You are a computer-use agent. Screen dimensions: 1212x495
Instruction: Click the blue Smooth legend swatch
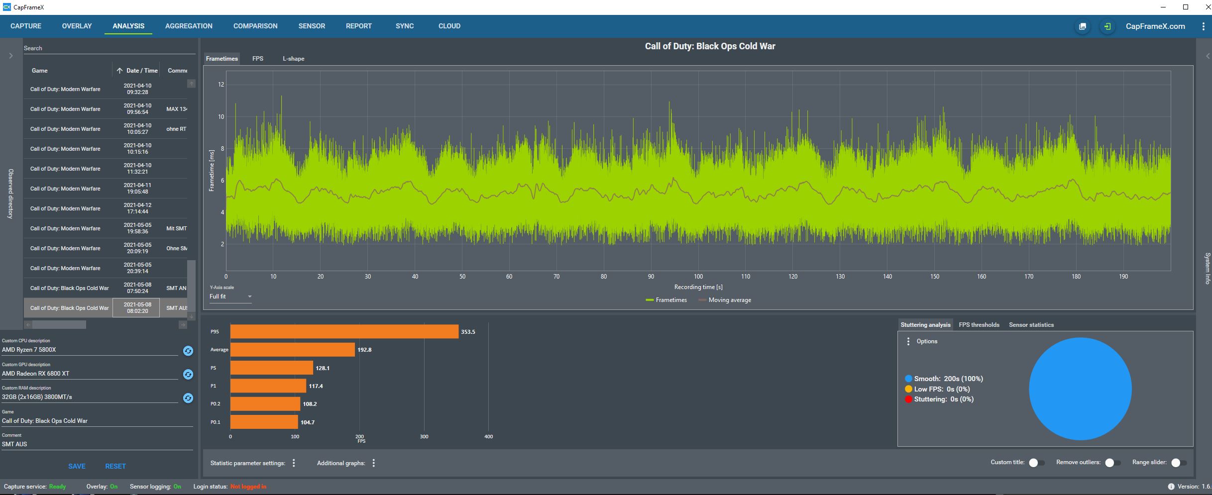pos(908,379)
